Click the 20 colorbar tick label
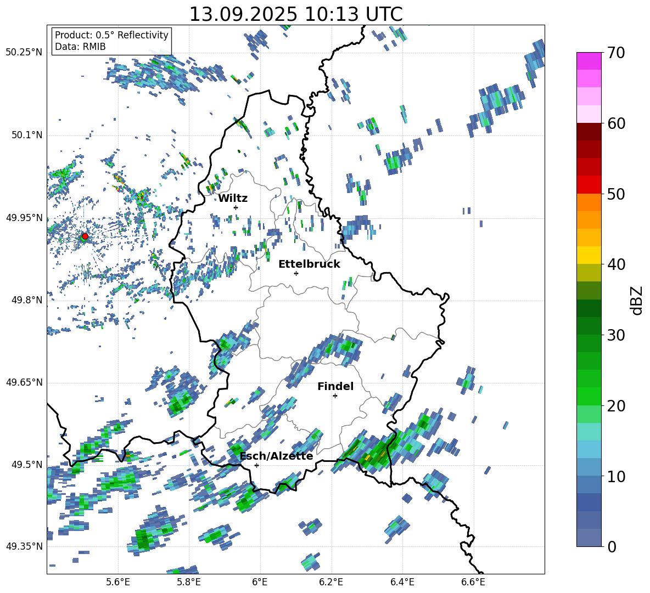 pos(615,406)
